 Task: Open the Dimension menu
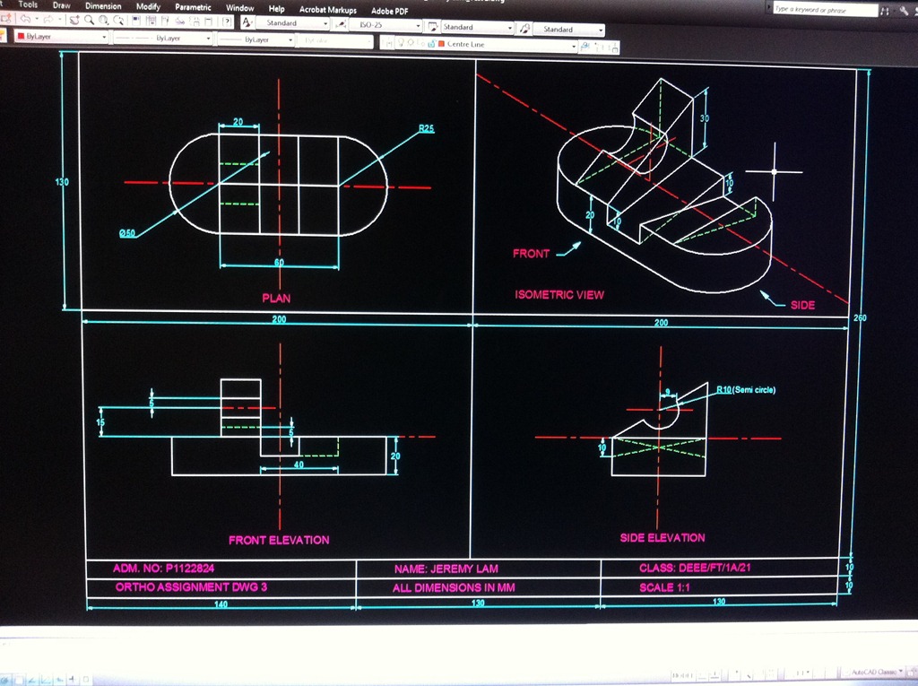103,6
